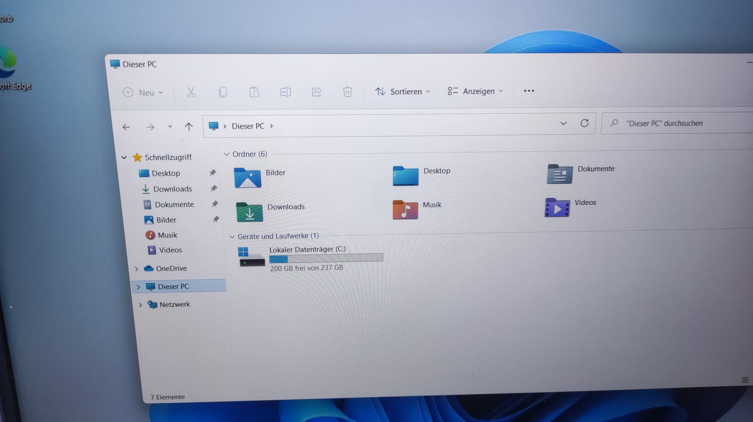This screenshot has width=753, height=422.
Task: Expand the Dieser PC tree node
Action: tap(138, 287)
